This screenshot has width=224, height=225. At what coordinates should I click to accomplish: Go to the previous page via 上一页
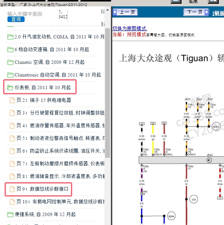(125, 12)
